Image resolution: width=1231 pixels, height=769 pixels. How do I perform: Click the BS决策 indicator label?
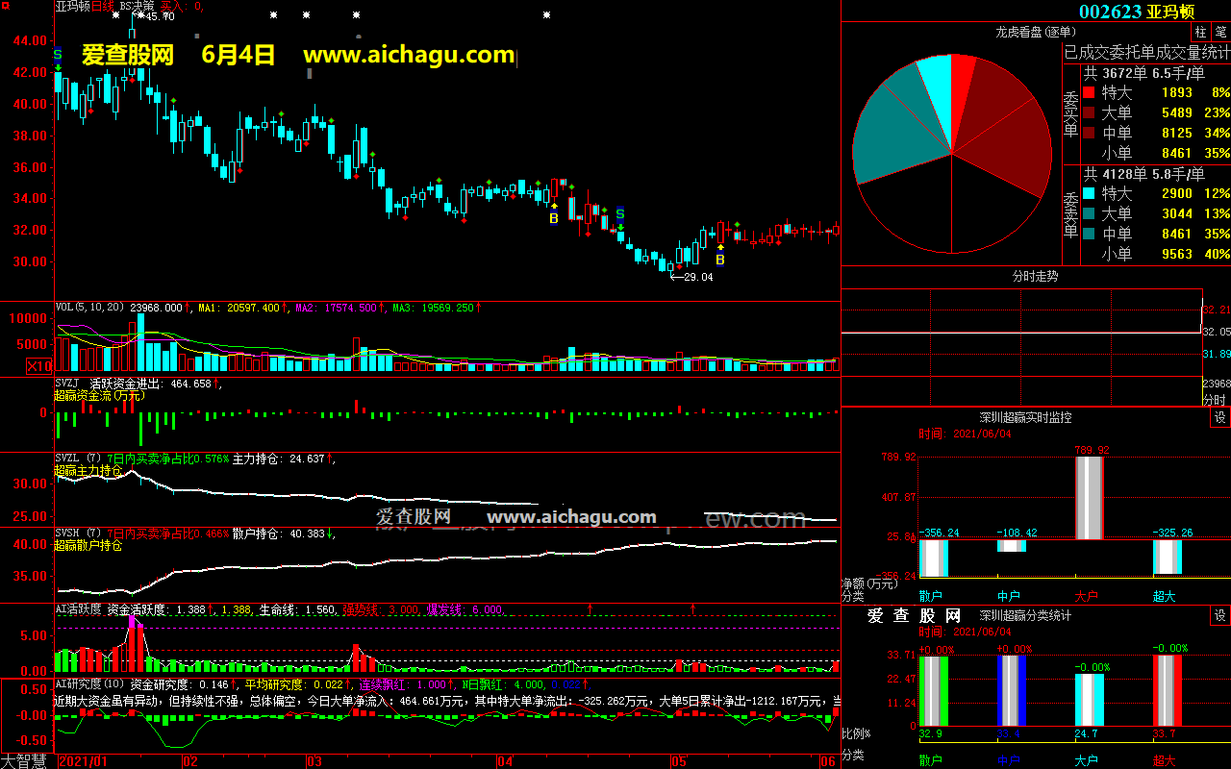137,6
